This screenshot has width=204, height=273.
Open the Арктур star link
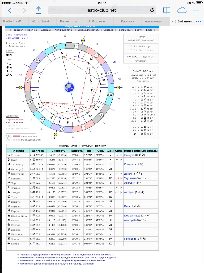pyautogui.click(x=128, y=183)
